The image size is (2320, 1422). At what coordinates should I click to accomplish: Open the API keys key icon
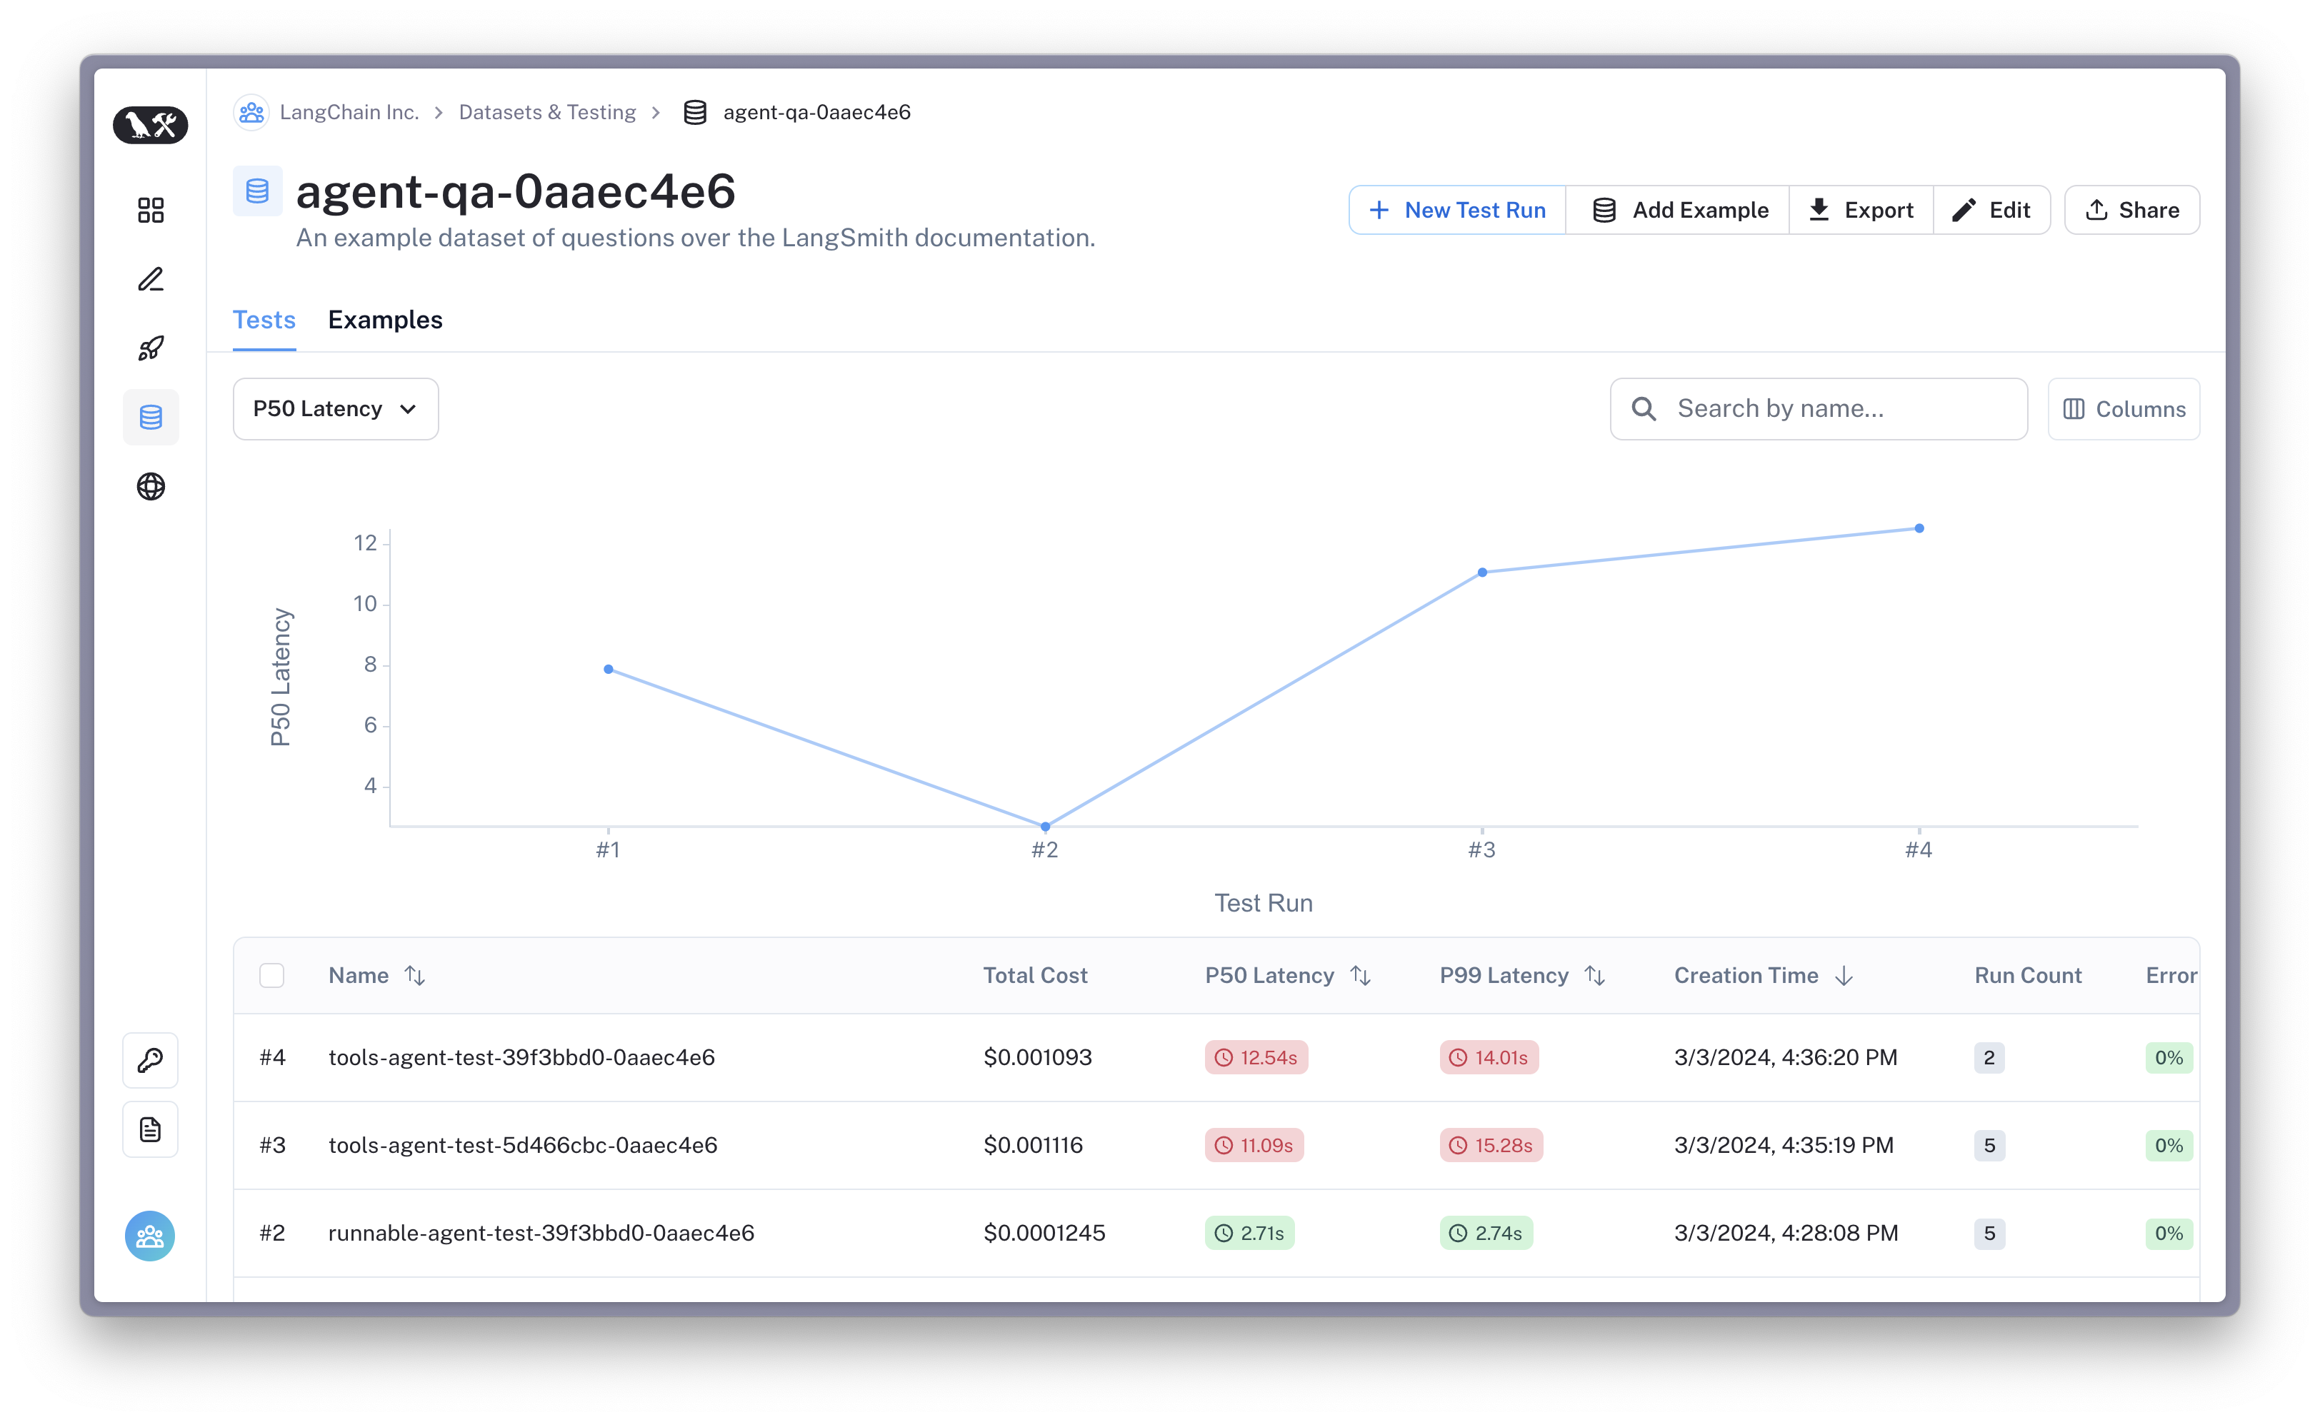pos(151,1061)
